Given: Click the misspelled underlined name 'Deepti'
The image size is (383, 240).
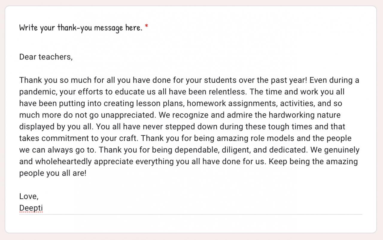Looking at the screenshot, I should point(31,208).
